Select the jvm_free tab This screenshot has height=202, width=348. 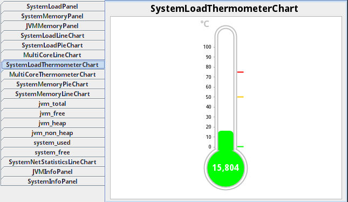(53, 113)
